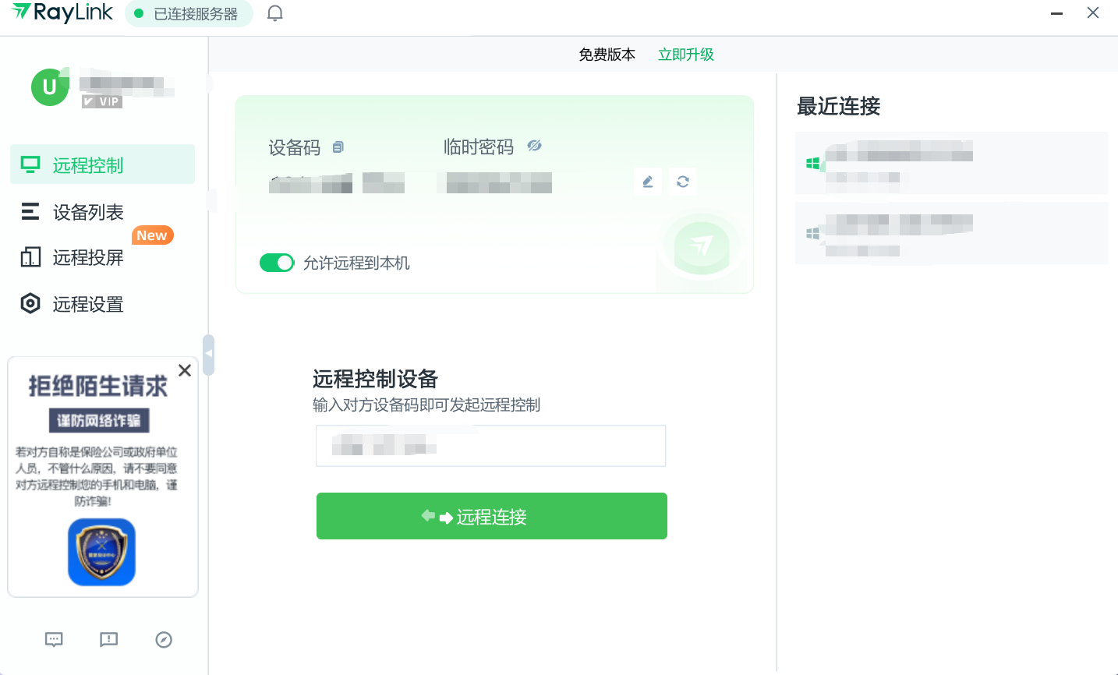Click the 谨防网络诈骗 banner label

pyautogui.click(x=99, y=421)
